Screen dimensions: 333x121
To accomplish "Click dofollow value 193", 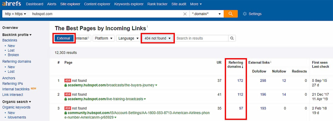I will [263, 108].
